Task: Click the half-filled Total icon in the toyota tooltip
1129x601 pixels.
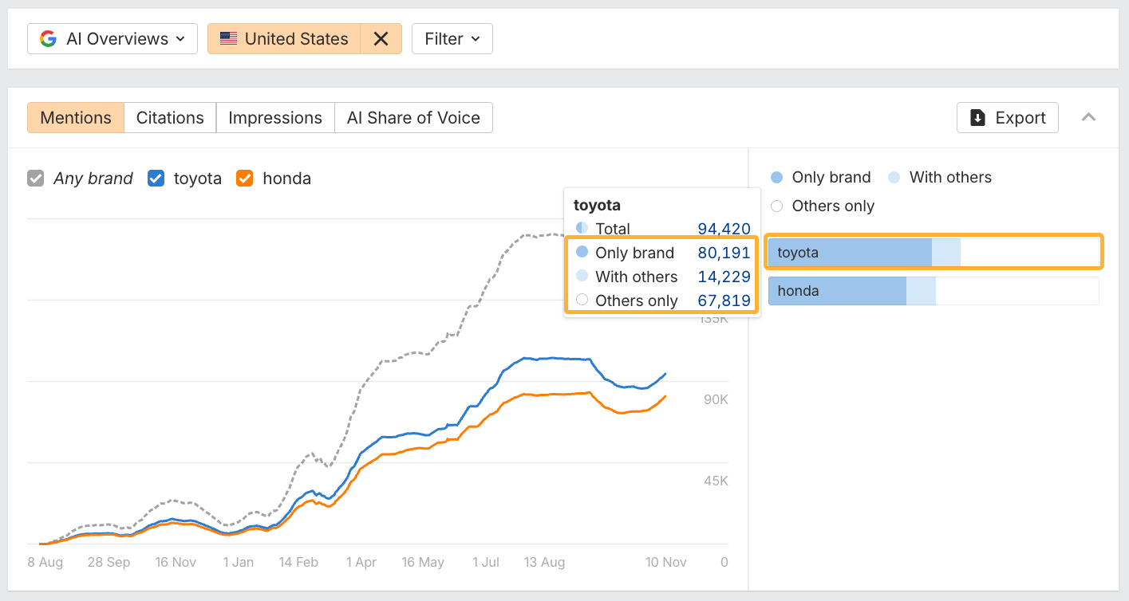Action: coord(582,229)
